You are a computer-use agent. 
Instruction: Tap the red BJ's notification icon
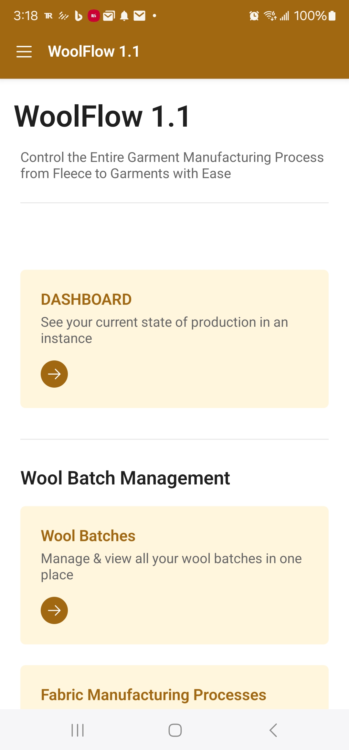tap(94, 16)
